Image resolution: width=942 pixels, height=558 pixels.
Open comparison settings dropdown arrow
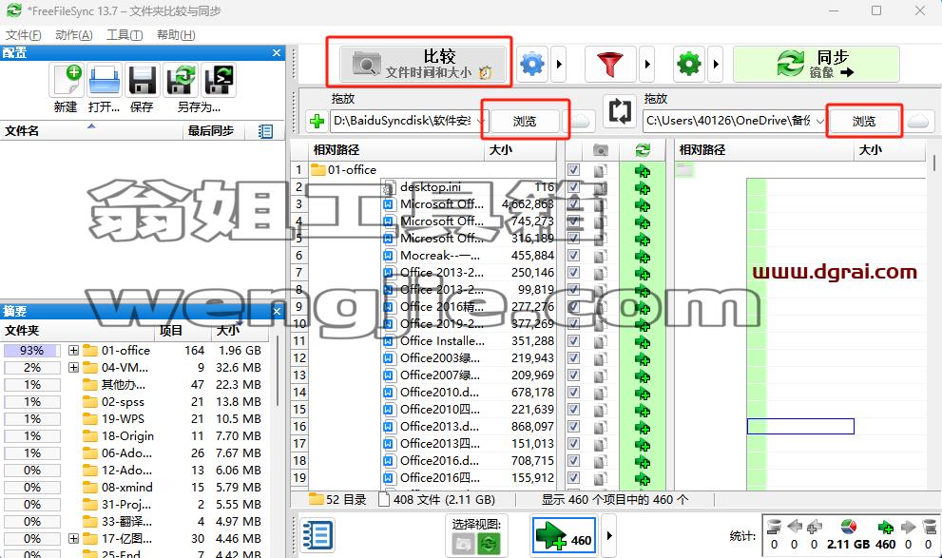(x=559, y=64)
